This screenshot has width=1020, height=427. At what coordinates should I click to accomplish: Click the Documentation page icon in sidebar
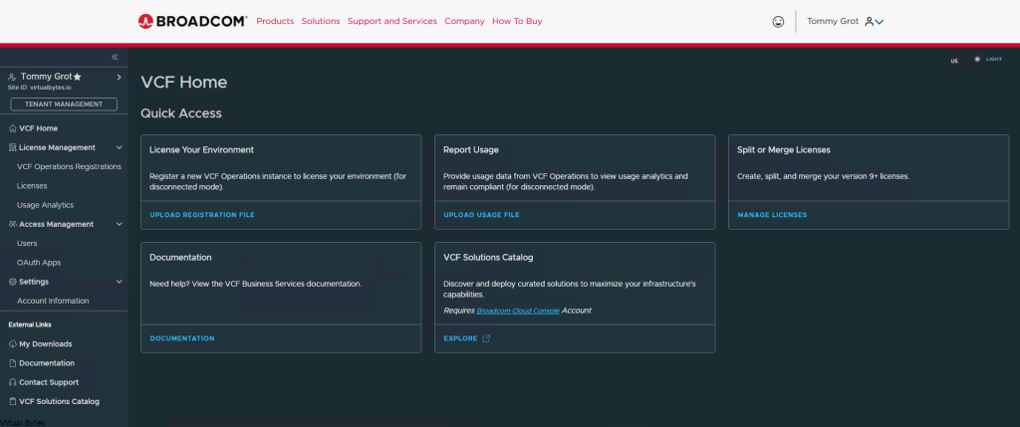click(x=13, y=363)
